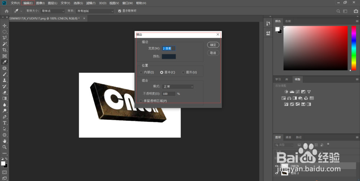The image size is (360, 181).
Task: Select the Magic Wand tool
Action: pos(4,44)
